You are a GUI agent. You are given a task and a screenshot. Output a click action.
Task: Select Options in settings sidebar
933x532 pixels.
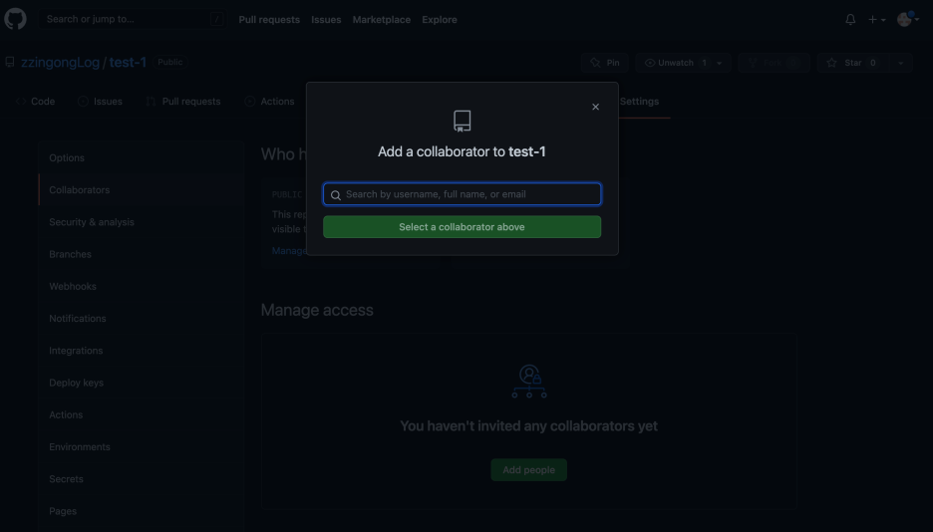(x=141, y=158)
